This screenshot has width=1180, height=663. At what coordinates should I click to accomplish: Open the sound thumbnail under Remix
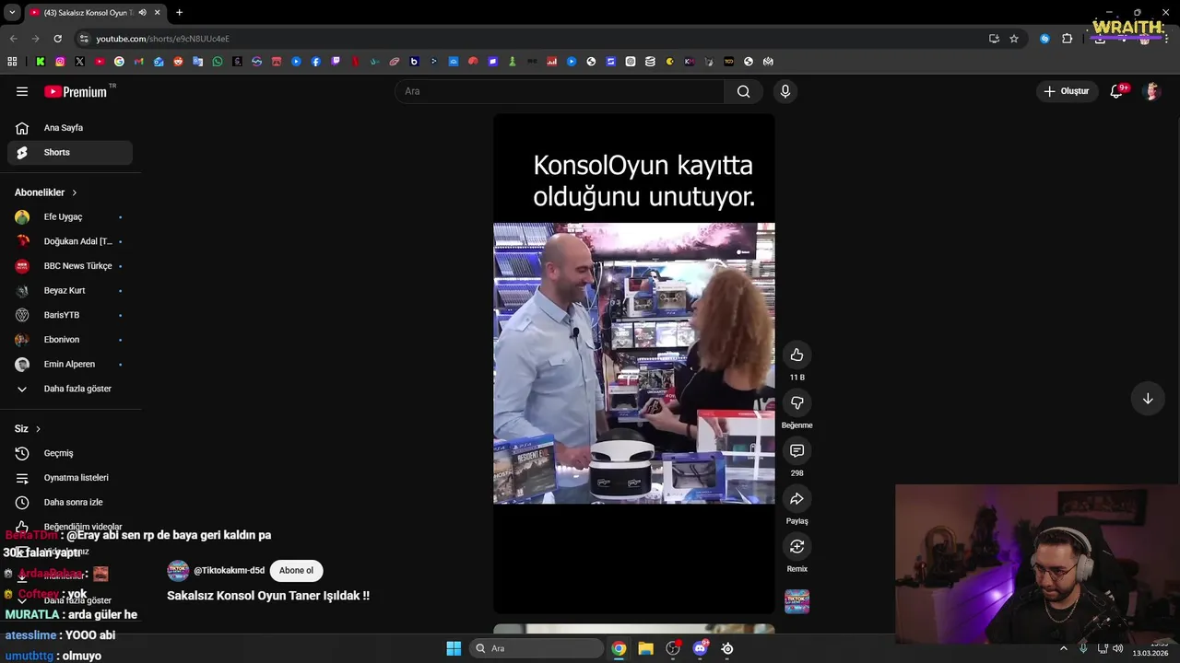(x=796, y=601)
